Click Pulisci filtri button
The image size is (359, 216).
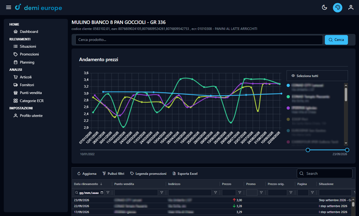[113, 174]
